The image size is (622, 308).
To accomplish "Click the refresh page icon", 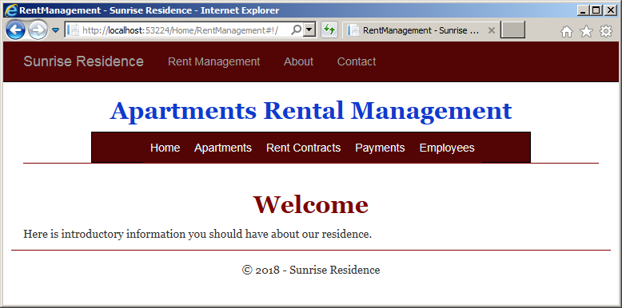I will 329,30.
